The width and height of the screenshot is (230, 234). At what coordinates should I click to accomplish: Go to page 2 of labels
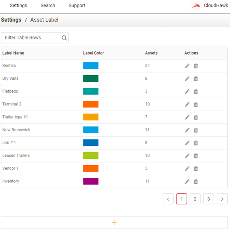tap(195, 199)
